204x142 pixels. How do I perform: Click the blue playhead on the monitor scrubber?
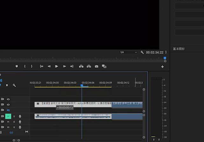pyautogui.click(x=165, y=58)
